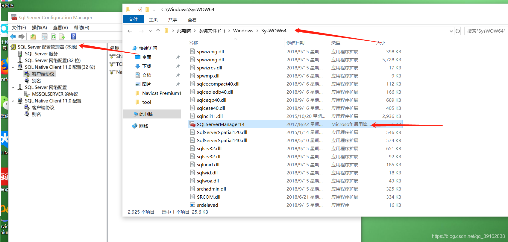Screen dimensions: 508x242
Task: Click pin icon beside 桌面
Action: pos(178,57)
